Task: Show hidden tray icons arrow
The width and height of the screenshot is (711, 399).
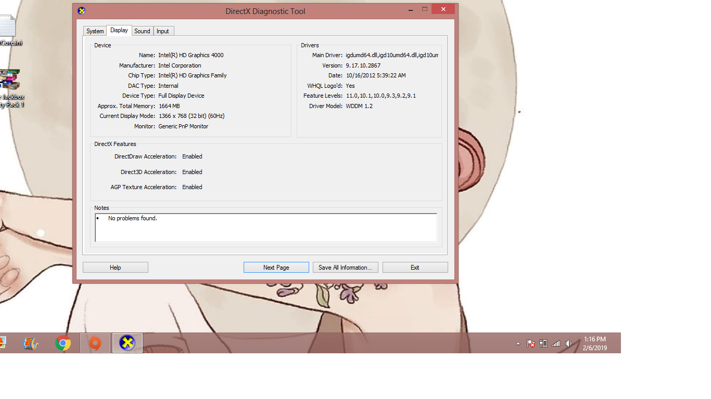Action: pos(518,343)
